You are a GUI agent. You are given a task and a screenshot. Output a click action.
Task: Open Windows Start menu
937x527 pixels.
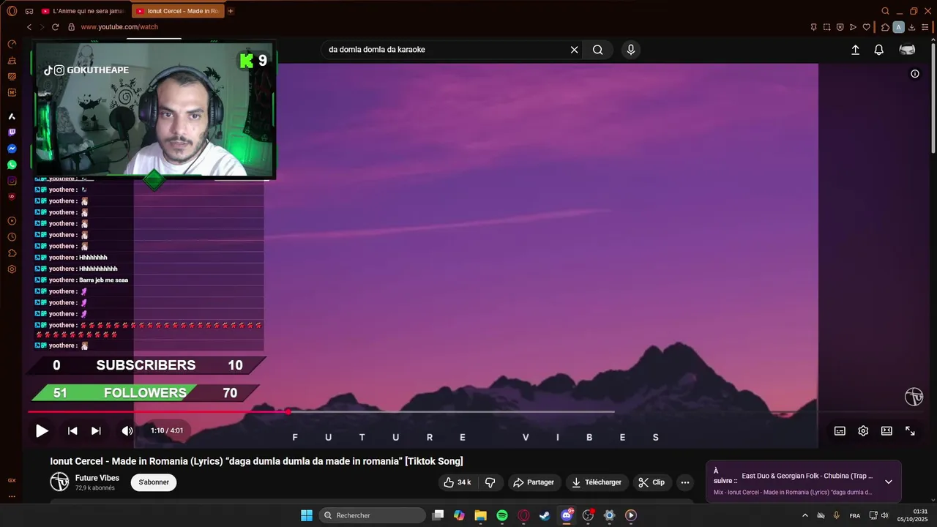[307, 515]
